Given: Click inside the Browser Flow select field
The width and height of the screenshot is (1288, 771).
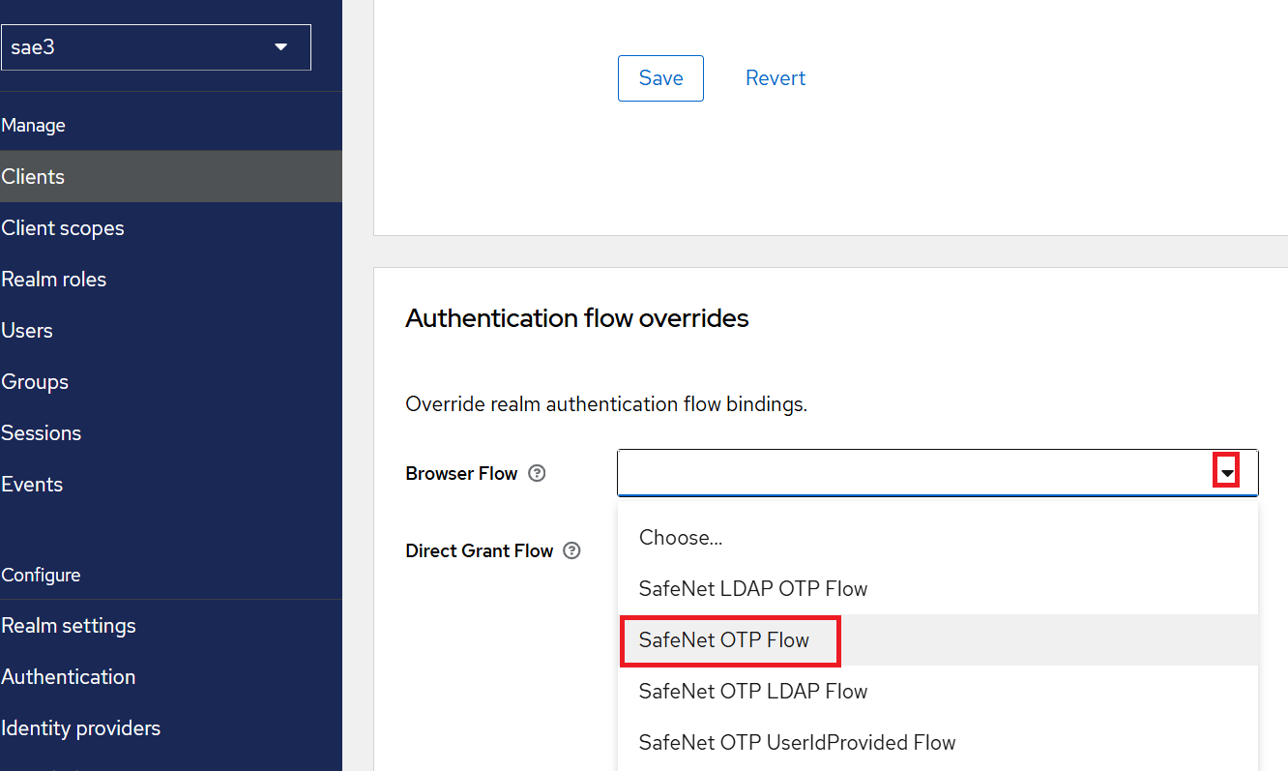Looking at the screenshot, I should pos(909,473).
